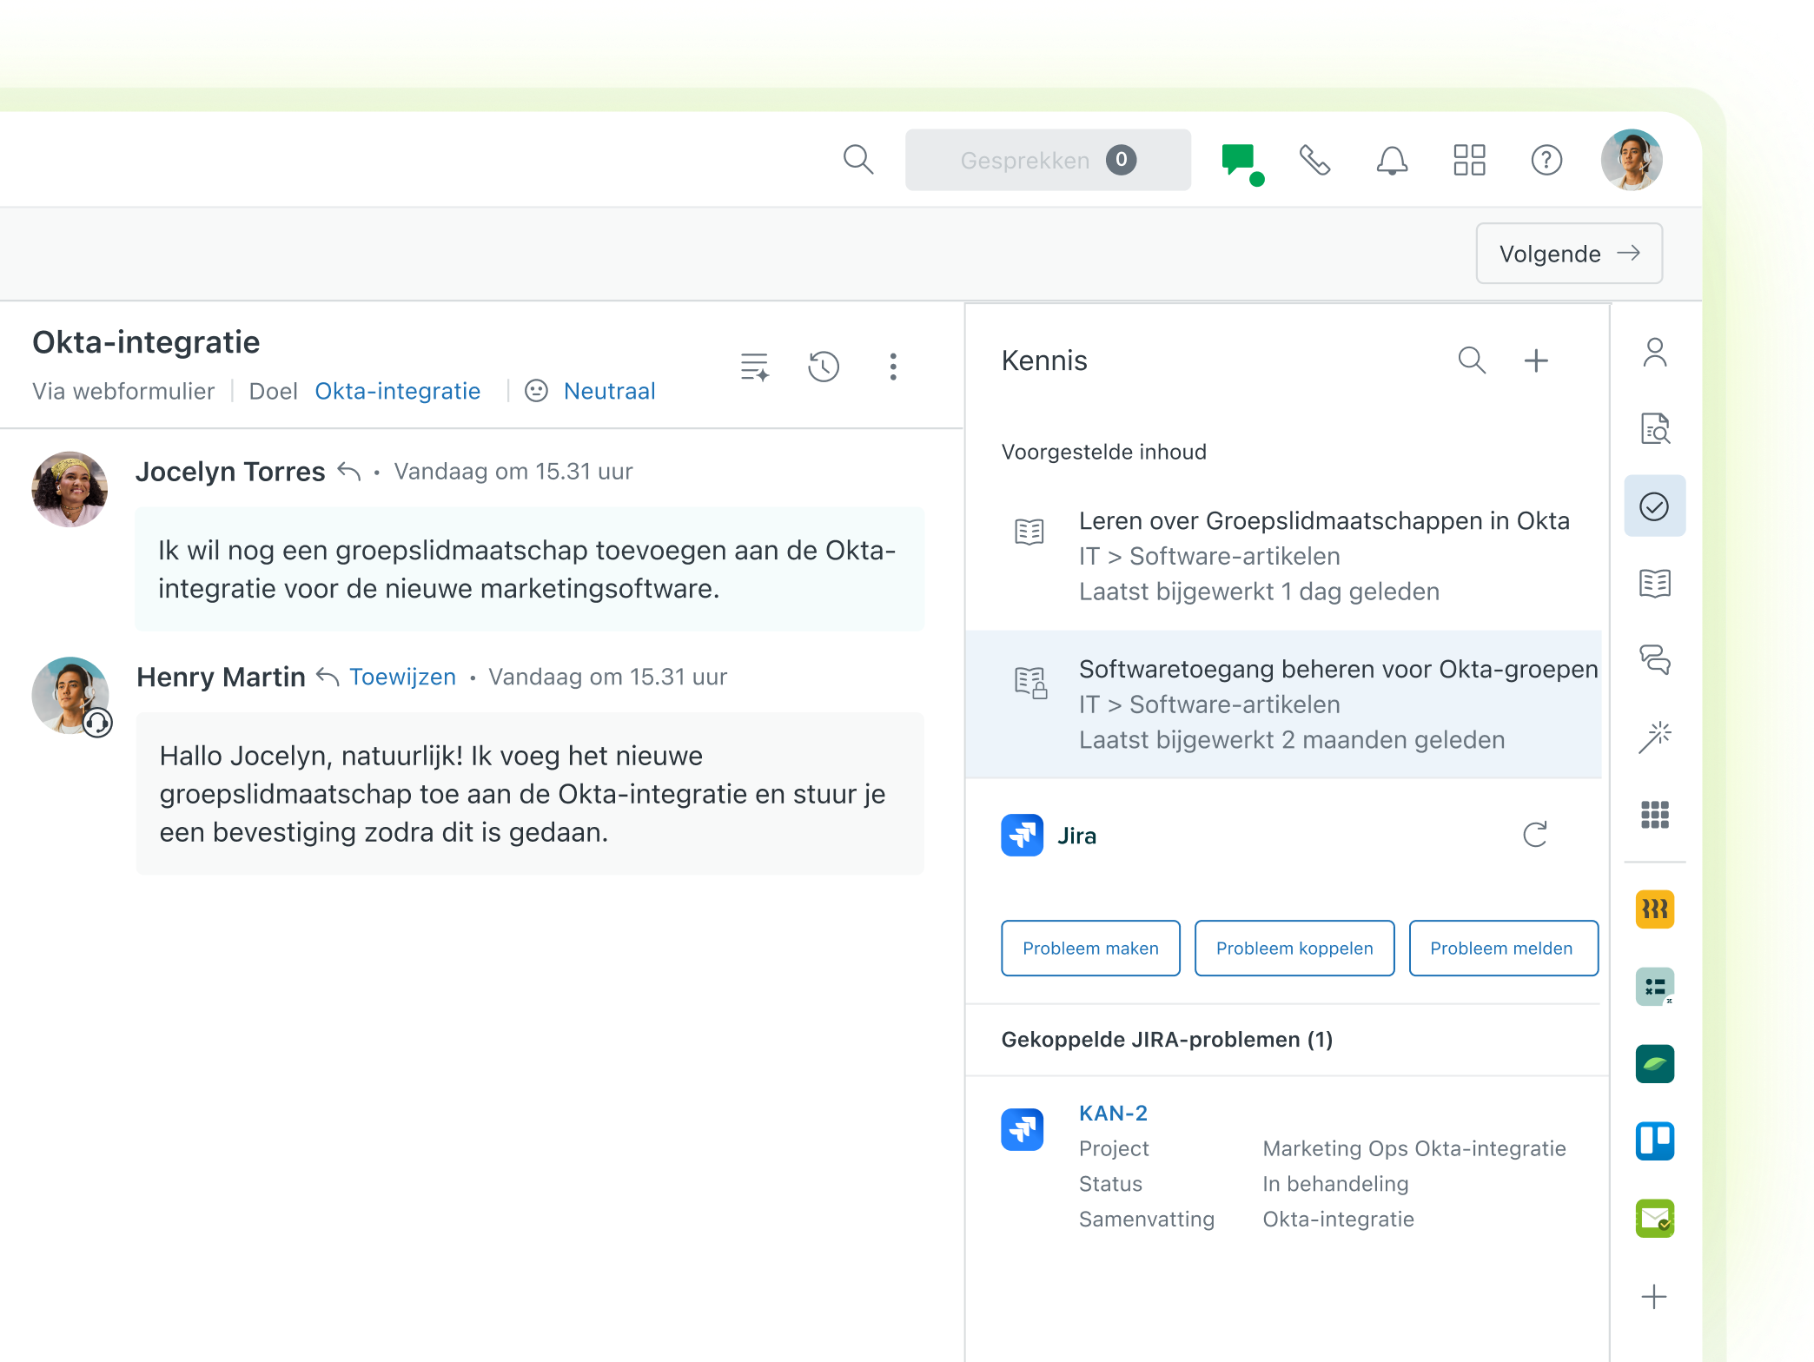Screen dimensions: 1814x1362
Task: Click the reply arrow next to Jocelyn Torres
Action: click(348, 472)
